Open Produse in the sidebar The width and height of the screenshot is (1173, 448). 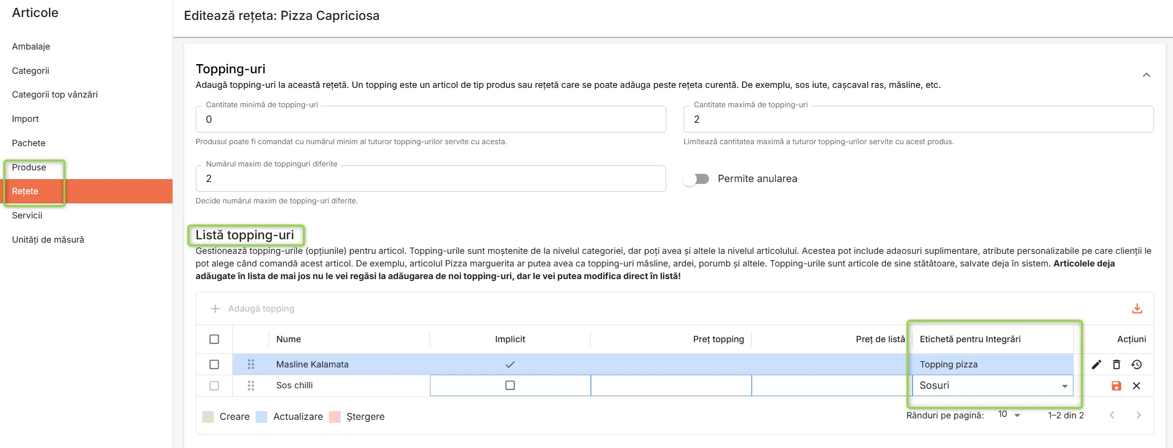[29, 167]
